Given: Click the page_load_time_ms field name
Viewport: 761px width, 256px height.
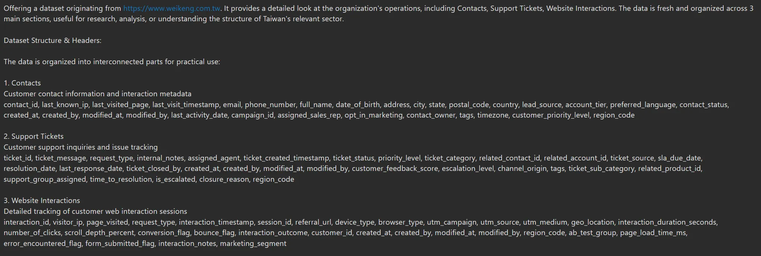Looking at the screenshot, I should coord(653,232).
